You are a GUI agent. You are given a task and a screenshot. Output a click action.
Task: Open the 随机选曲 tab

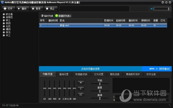(x=115, y=74)
